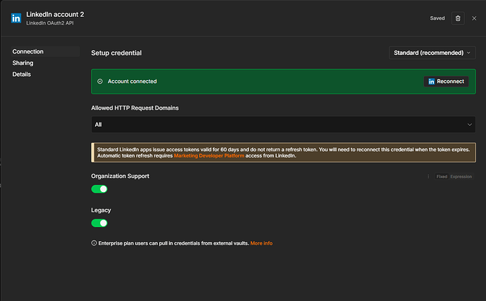The height and width of the screenshot is (301, 486).
Task: Click chevron arrow in Allowed HTTP Request Domains
Action: (x=469, y=124)
